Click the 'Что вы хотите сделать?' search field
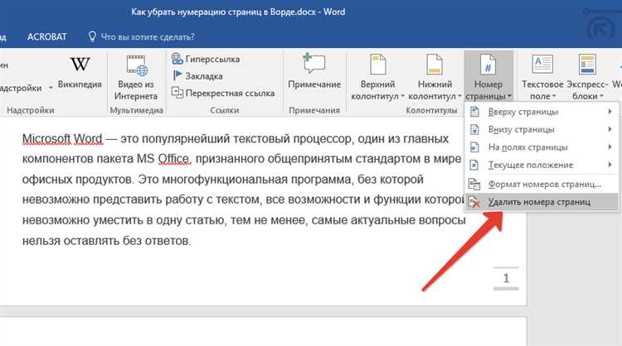622x346 pixels. tap(148, 36)
